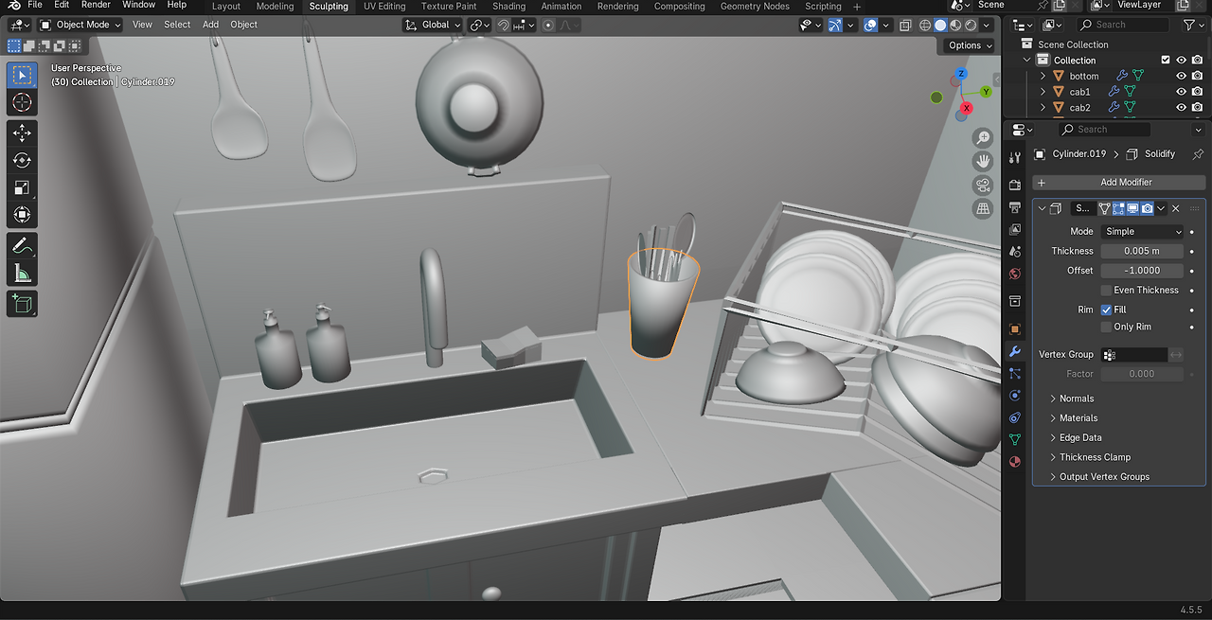
Task: Switch to rendered viewport shading
Action: click(x=971, y=25)
